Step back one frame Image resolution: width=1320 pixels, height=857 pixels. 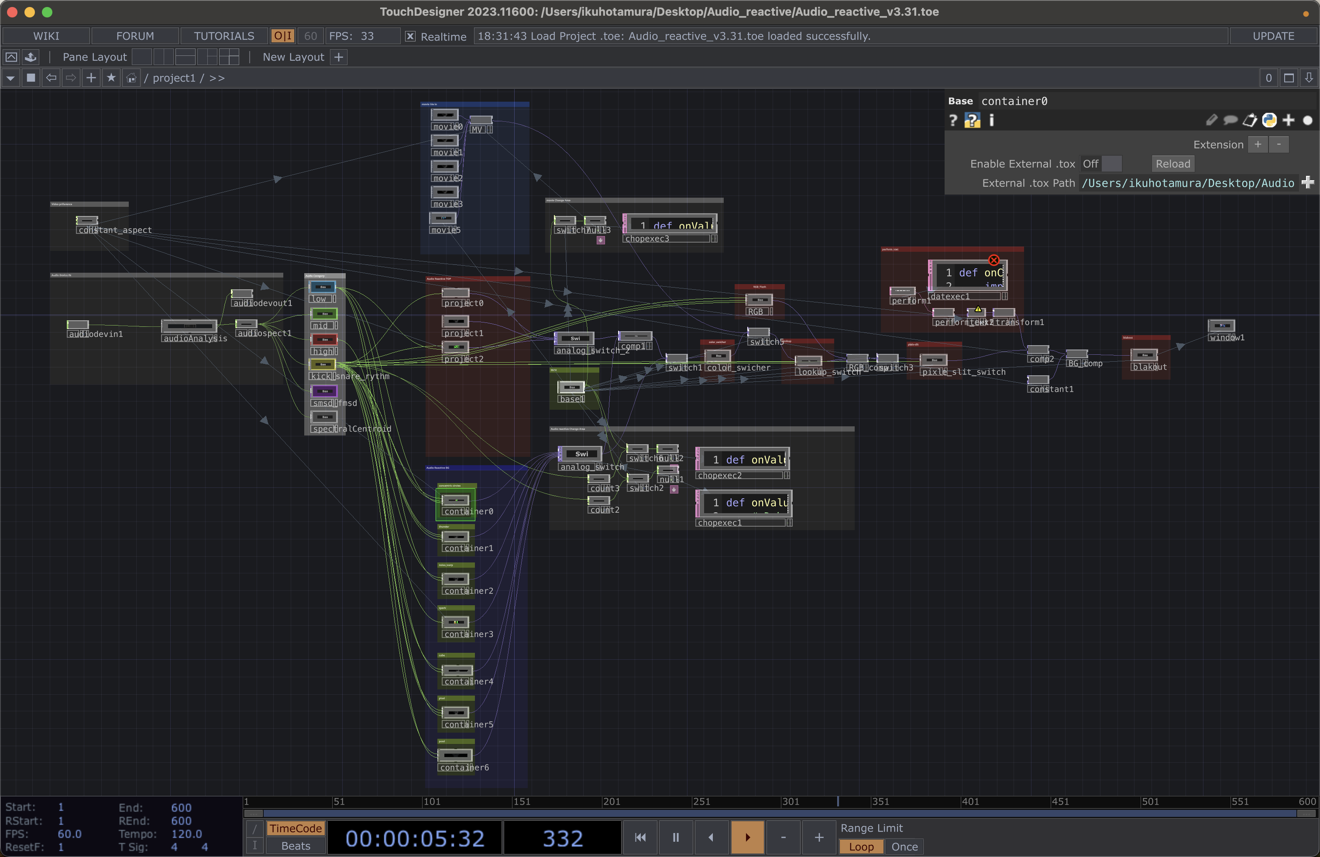click(x=783, y=837)
